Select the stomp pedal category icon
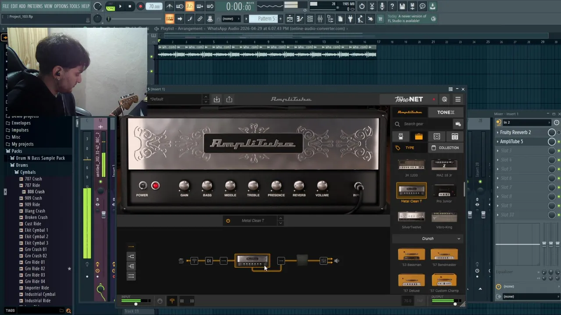 pos(401,136)
